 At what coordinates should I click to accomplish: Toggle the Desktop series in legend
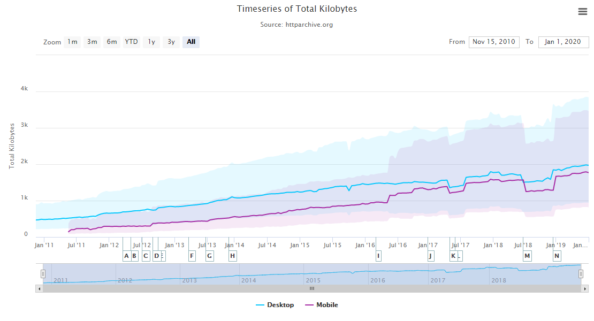point(275,305)
